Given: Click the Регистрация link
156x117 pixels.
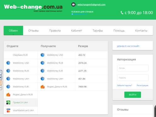Looking at the screenshot, I should point(142,86).
